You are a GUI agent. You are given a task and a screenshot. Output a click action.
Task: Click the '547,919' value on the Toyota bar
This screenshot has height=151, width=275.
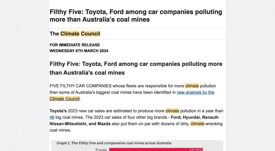pyautogui.click(x=196, y=150)
